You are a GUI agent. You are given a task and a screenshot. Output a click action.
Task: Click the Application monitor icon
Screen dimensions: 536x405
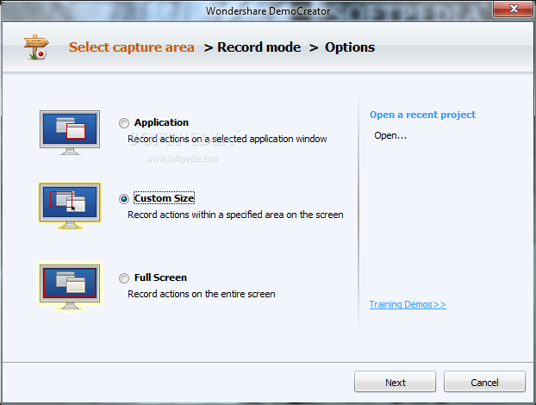click(70, 132)
